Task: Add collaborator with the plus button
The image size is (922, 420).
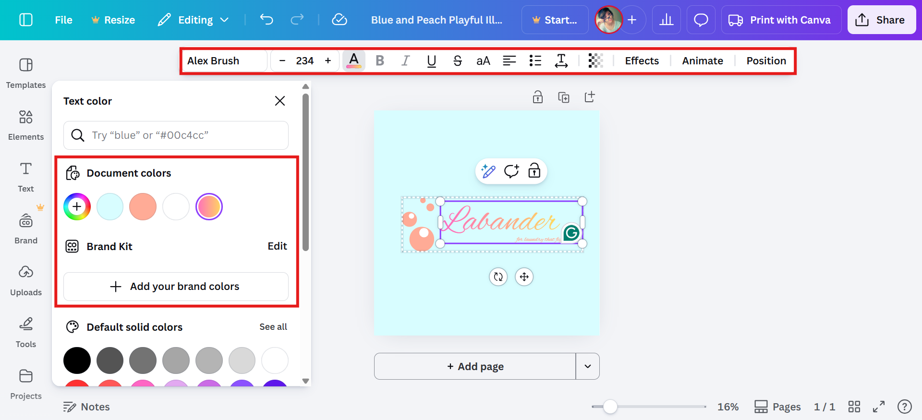Action: tap(632, 20)
